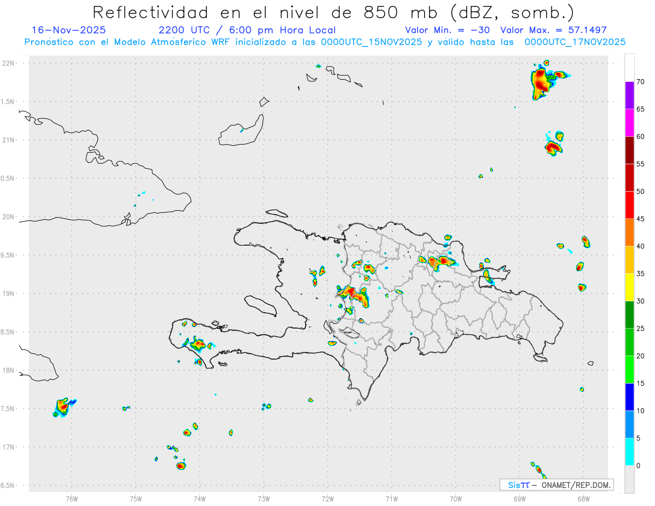Click the dark red 50-55 dBZ colorbar segment
The image size is (655, 506).
(629, 178)
